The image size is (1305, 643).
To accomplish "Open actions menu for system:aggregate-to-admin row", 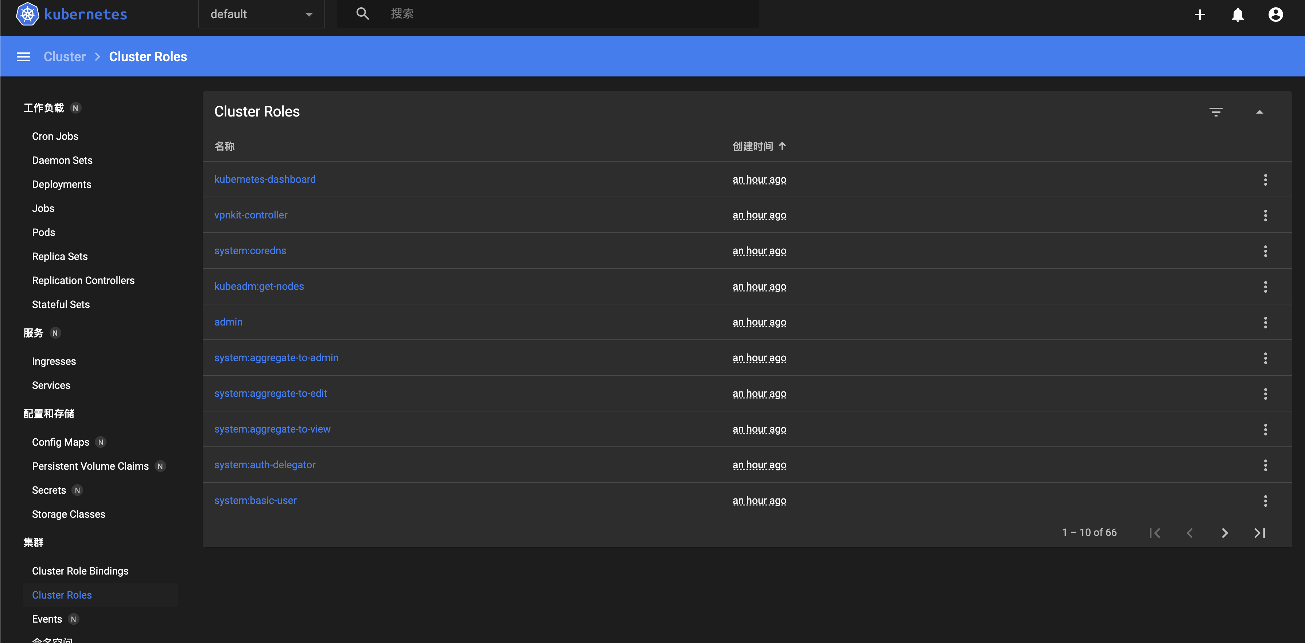I will (1266, 358).
